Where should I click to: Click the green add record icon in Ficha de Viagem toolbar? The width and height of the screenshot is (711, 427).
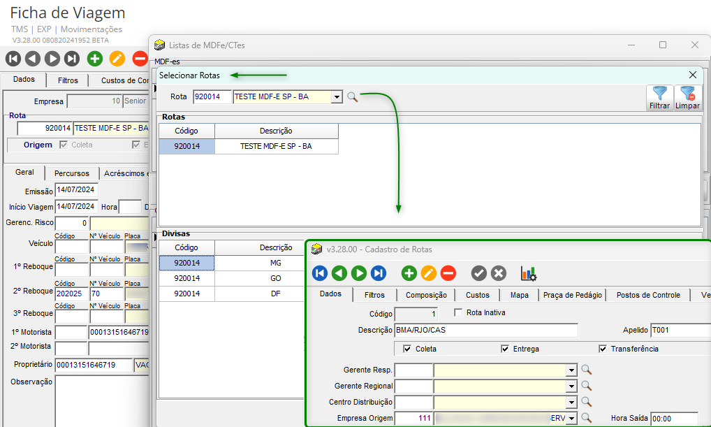(95, 59)
